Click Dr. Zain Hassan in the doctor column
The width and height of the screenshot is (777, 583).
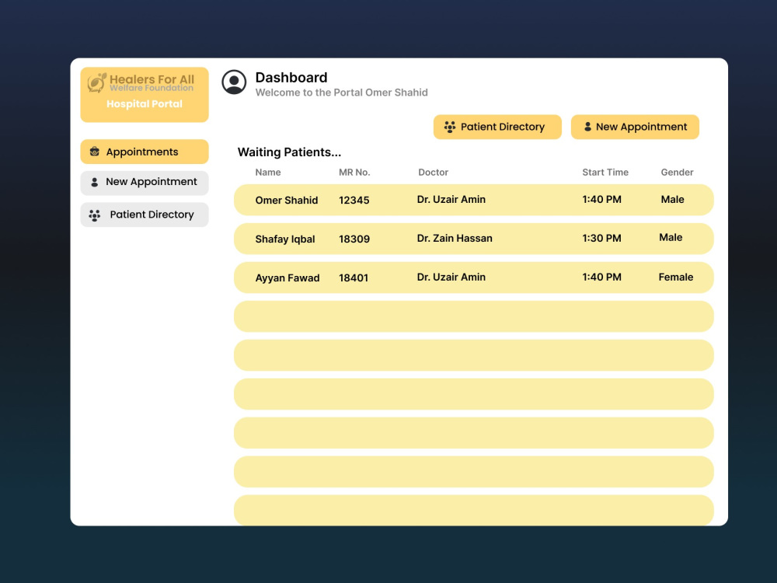coord(455,238)
